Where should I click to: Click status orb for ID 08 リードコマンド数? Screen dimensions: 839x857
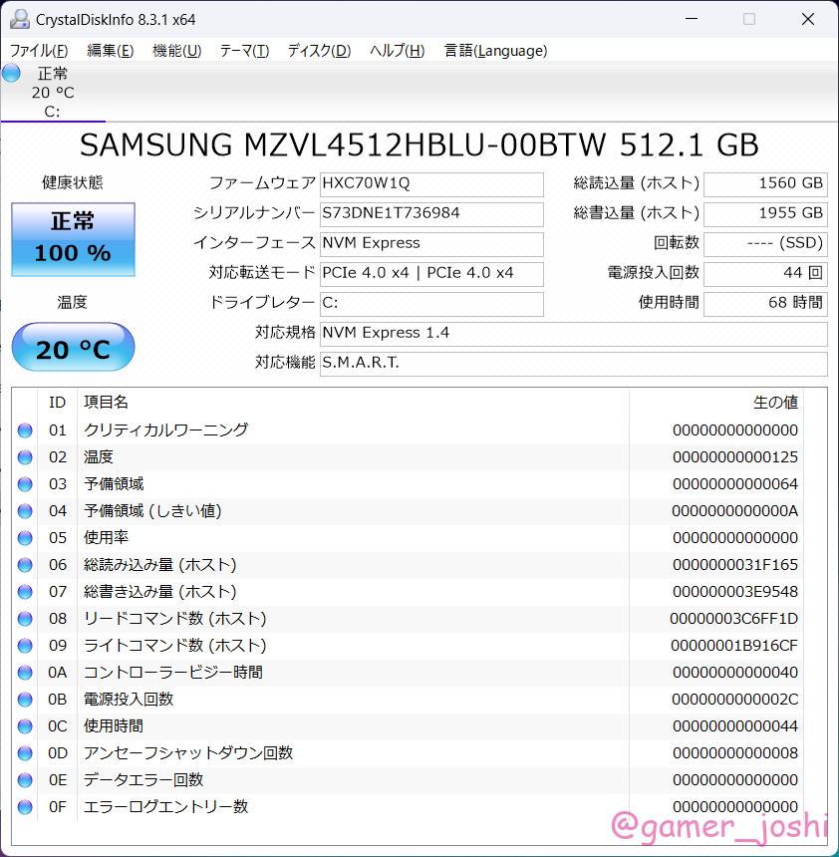[25, 619]
